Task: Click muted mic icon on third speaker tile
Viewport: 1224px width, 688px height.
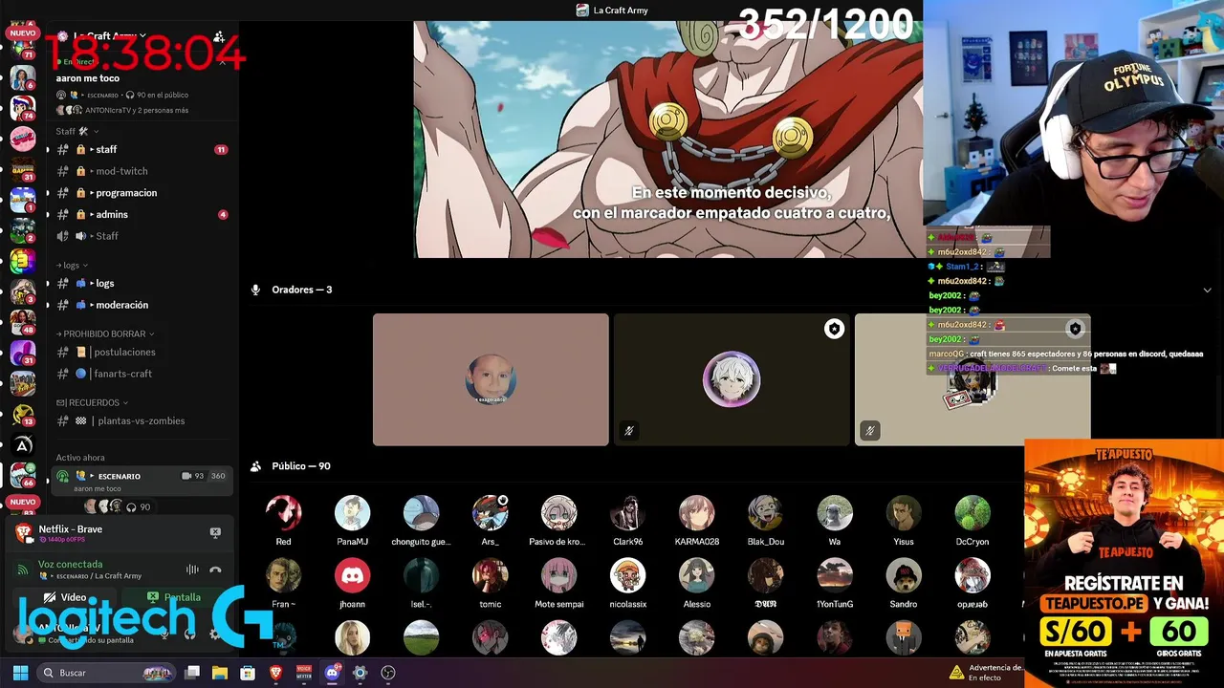Action: [x=869, y=431]
